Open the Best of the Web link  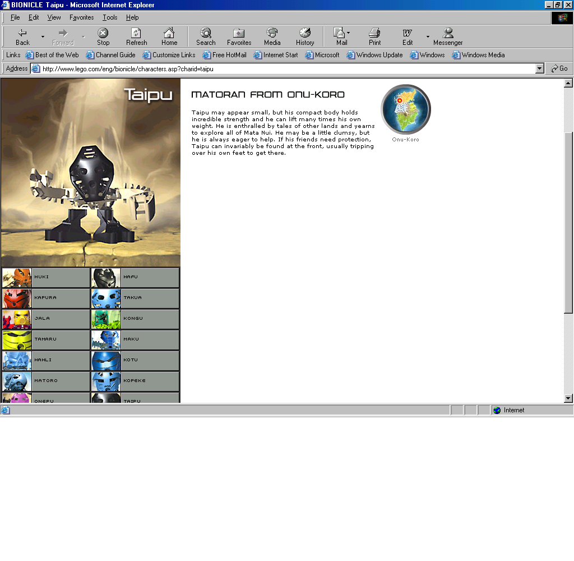(x=52, y=55)
